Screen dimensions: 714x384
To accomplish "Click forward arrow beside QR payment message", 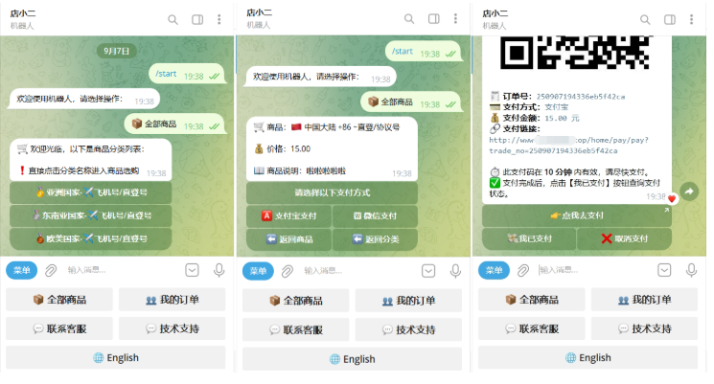I will 689,192.
